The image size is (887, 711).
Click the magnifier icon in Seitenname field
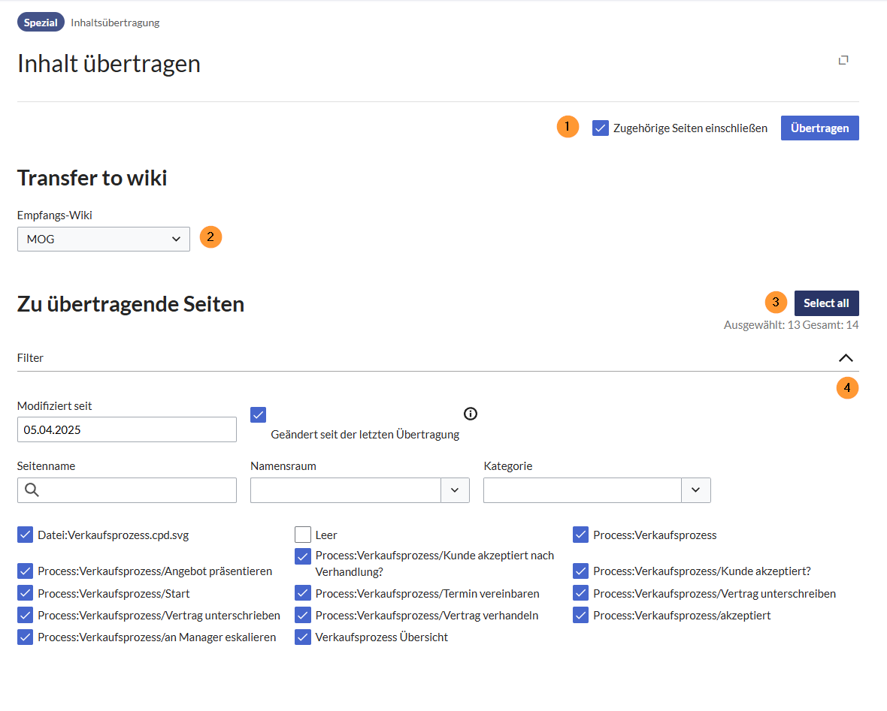(x=32, y=490)
